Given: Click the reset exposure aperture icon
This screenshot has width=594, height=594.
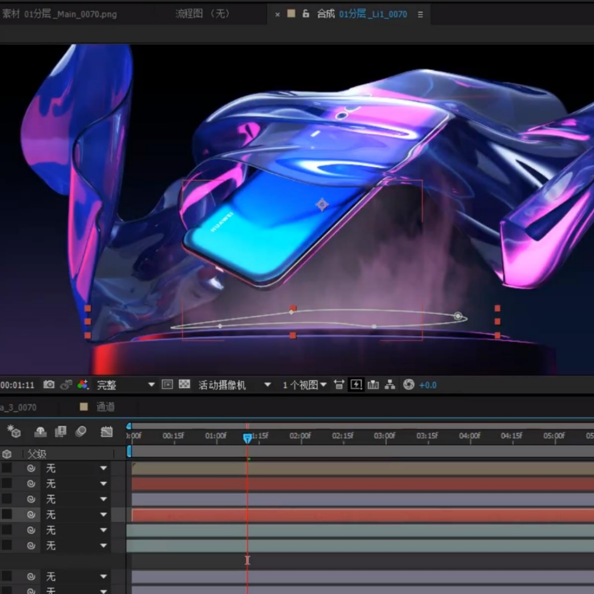Looking at the screenshot, I should (408, 385).
